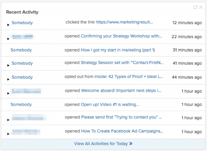
Task: Open the marketingresult link URL
Action: pos(124,22)
